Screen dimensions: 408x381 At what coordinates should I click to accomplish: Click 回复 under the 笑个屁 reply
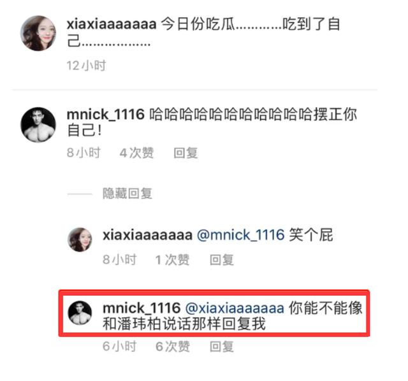222,260
